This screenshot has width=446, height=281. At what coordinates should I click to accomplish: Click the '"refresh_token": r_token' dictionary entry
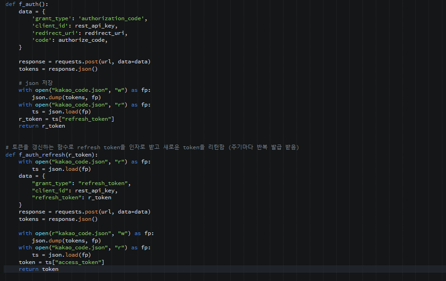point(72,197)
